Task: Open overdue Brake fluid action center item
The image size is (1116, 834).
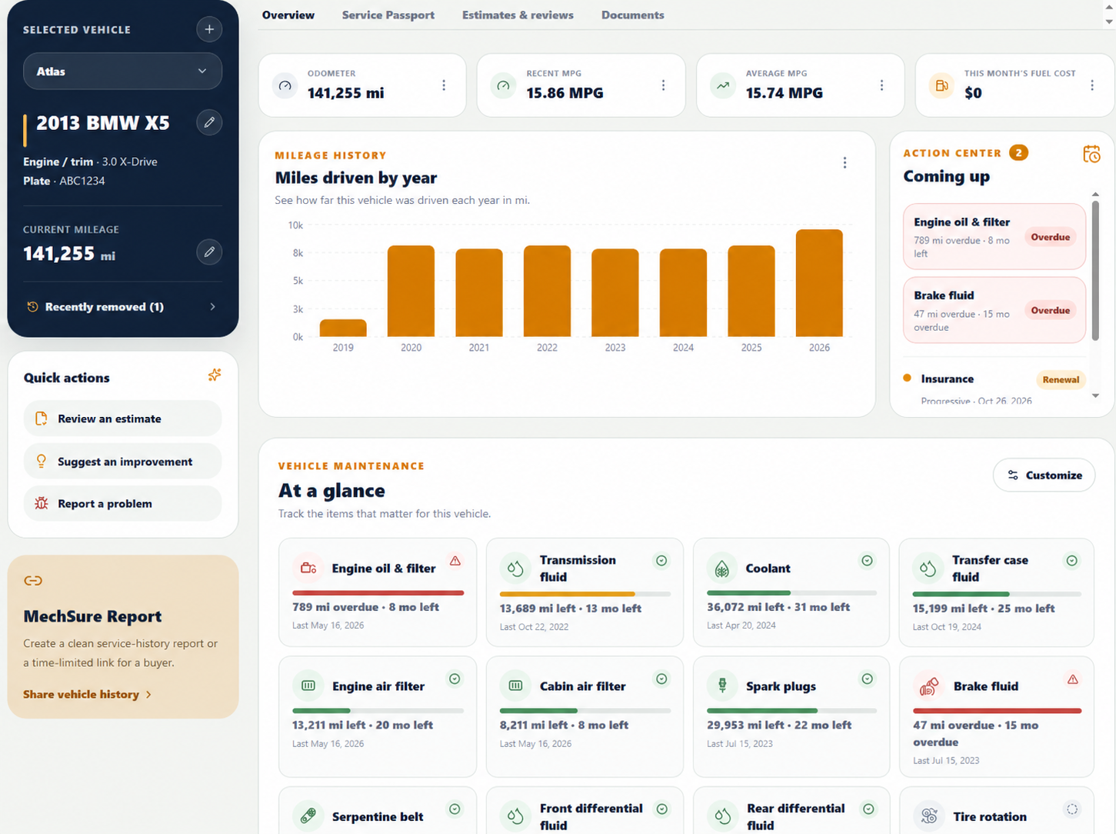Action: (994, 310)
